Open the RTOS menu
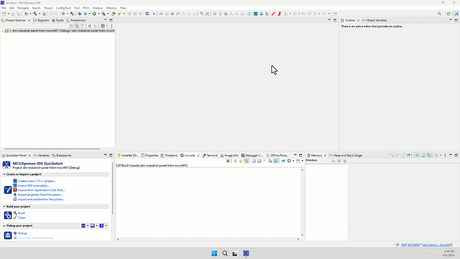Image resolution: width=460 pixels, height=259 pixels. (86, 8)
